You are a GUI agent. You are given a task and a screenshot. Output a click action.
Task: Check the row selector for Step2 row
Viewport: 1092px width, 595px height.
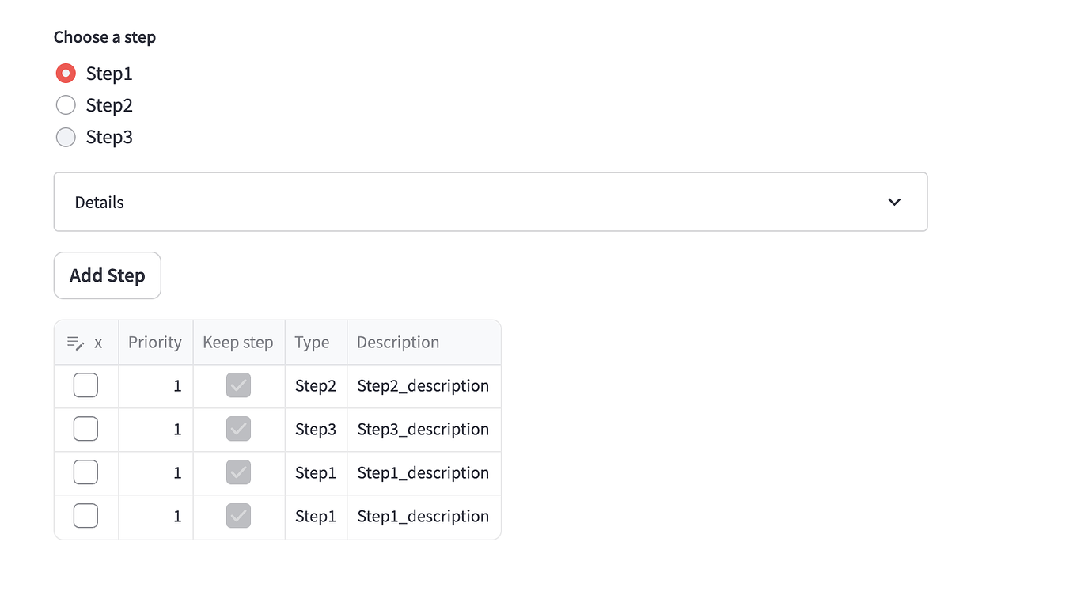[85, 386]
